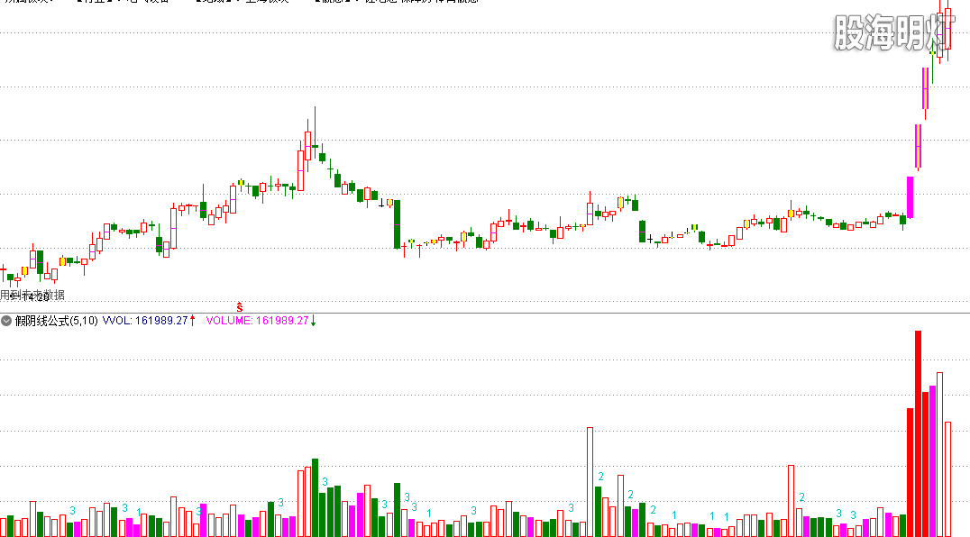Click the VOLUME: 161989.27 value
Image resolution: width=970 pixels, height=537 pixels.
point(257,321)
